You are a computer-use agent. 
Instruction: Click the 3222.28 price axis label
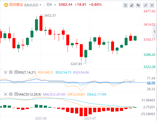click(x=149, y=67)
